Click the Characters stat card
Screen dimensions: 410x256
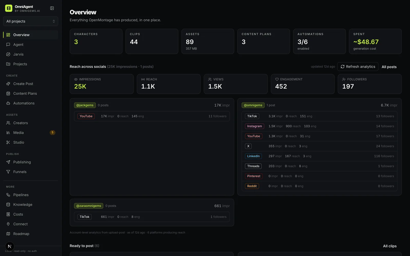tap(96, 41)
